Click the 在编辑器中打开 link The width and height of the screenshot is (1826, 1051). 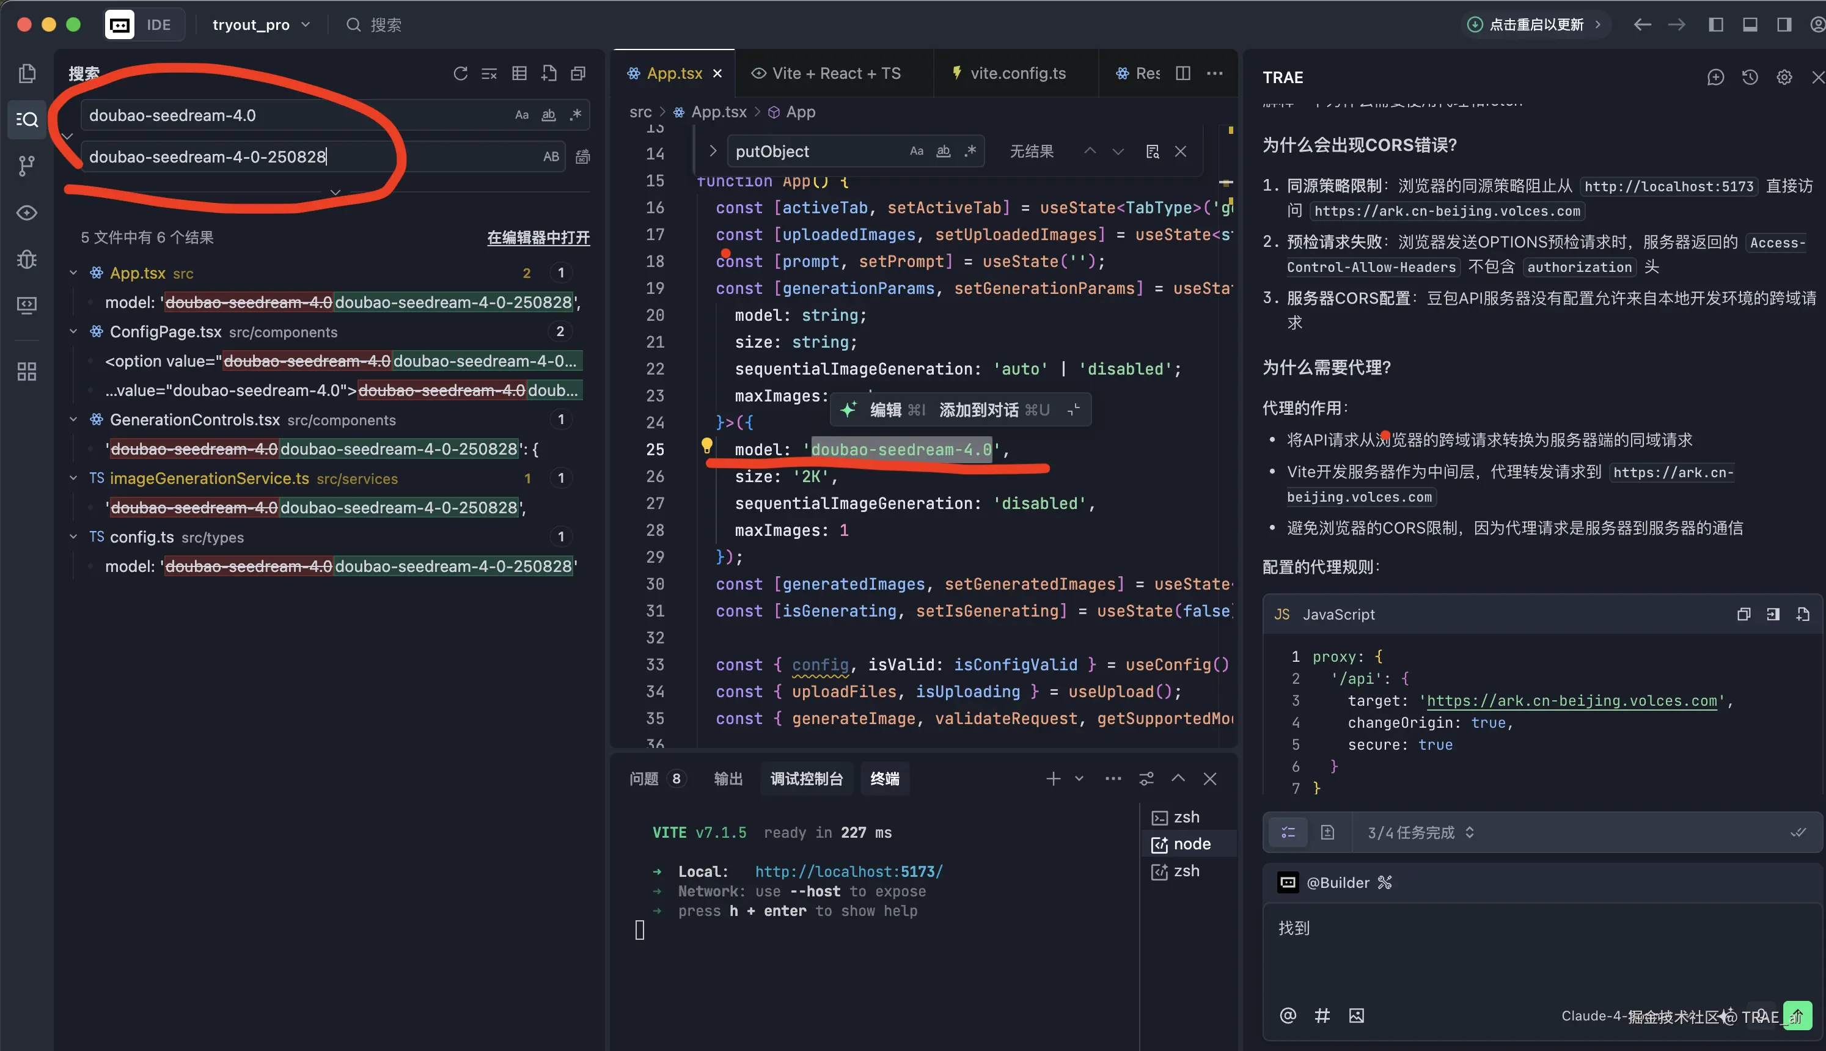(x=538, y=238)
